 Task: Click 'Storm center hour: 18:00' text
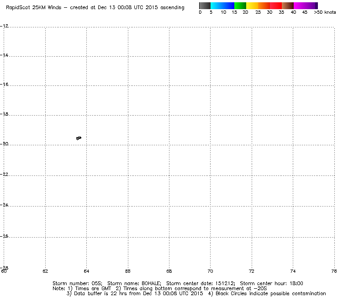271,283
